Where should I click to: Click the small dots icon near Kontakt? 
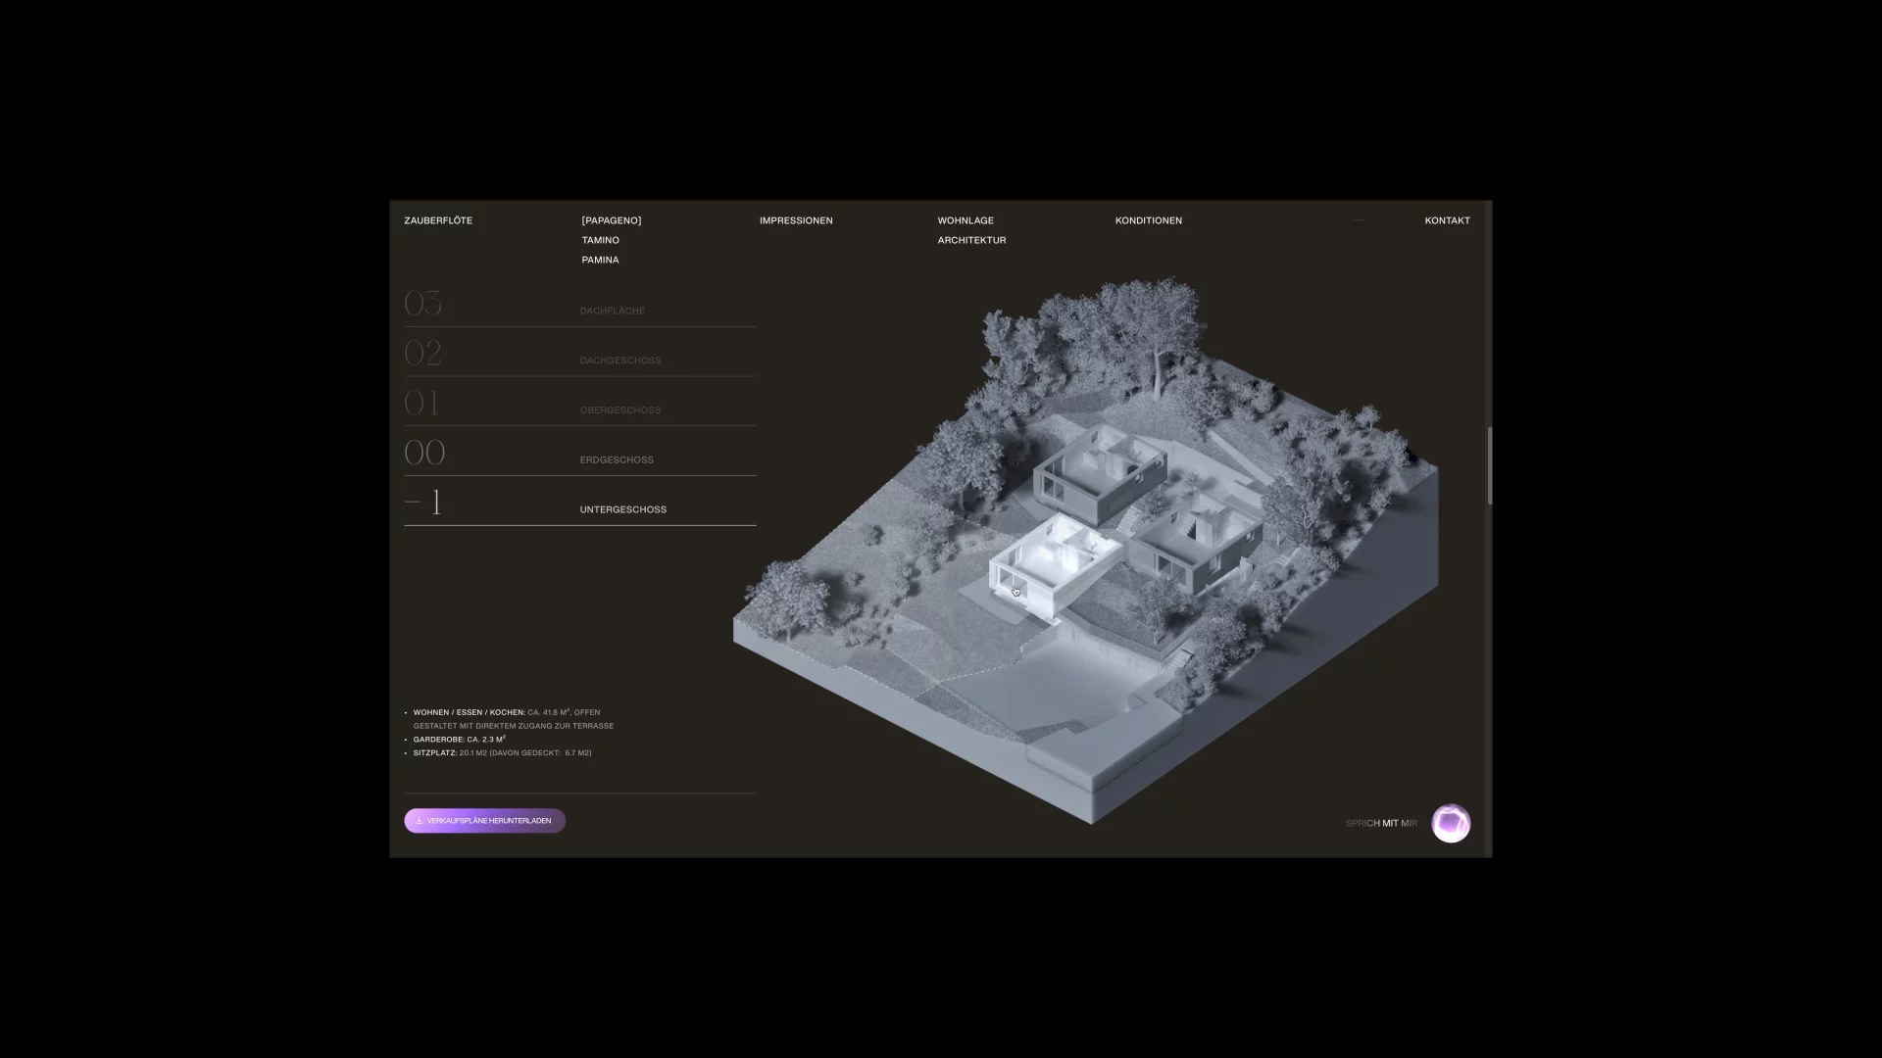click(x=1359, y=220)
